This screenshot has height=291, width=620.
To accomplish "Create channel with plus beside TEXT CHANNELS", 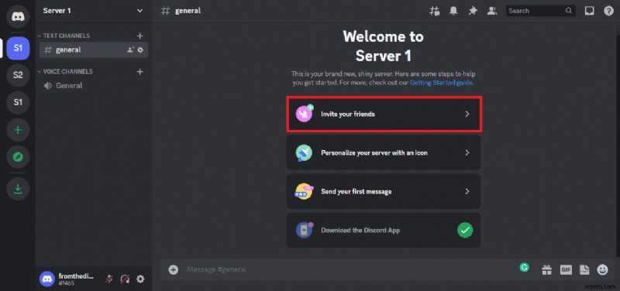I will tap(139, 36).
